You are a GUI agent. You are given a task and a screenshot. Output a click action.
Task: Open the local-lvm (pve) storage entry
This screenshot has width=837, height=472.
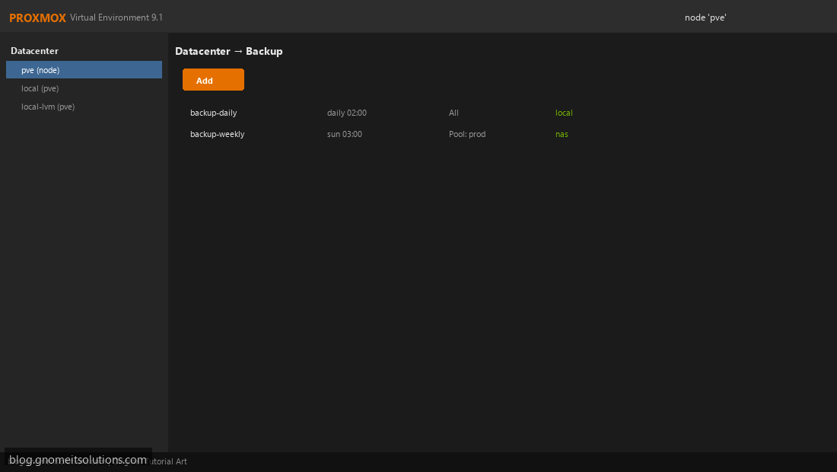(48, 107)
